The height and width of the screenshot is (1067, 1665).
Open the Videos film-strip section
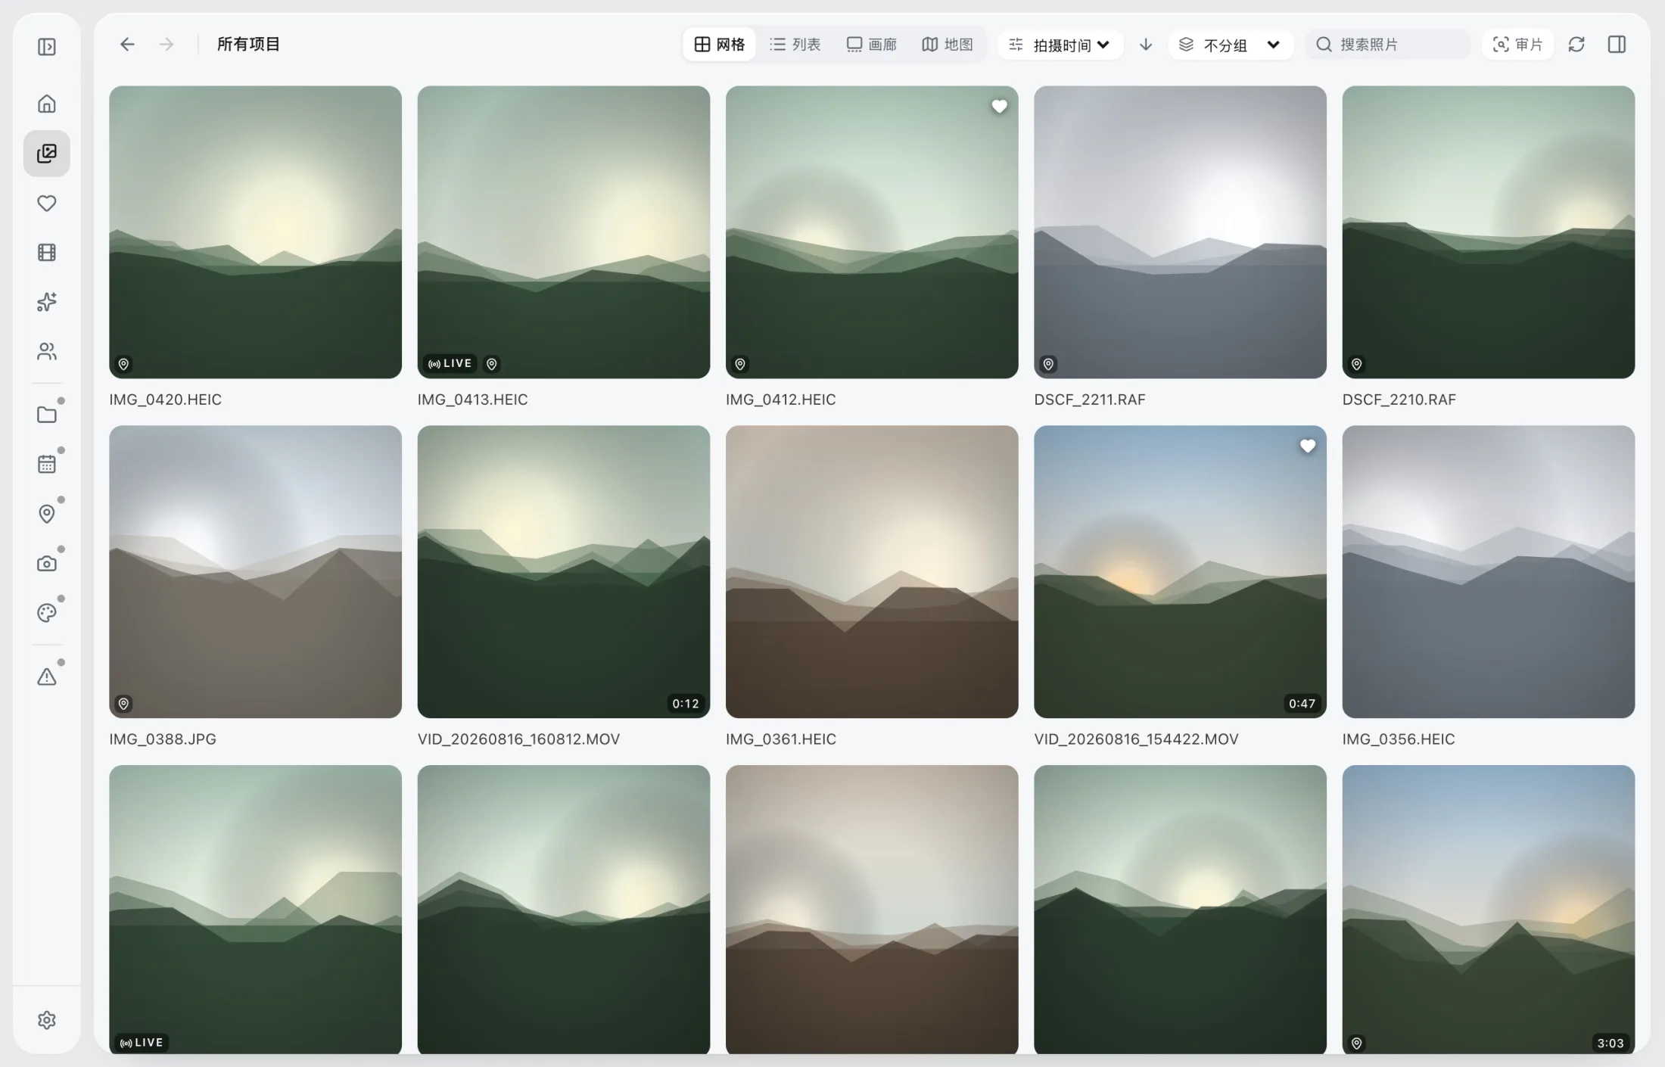(47, 252)
